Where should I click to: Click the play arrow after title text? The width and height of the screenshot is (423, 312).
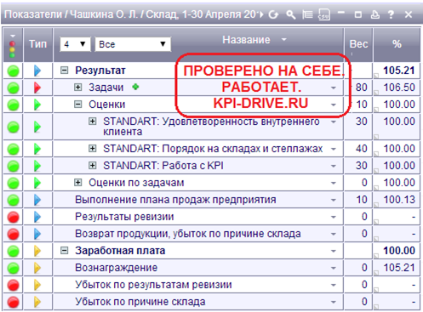pyautogui.click(x=261, y=14)
